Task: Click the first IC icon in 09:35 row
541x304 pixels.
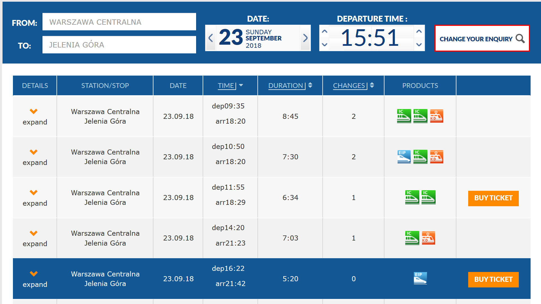Action: 404,116
